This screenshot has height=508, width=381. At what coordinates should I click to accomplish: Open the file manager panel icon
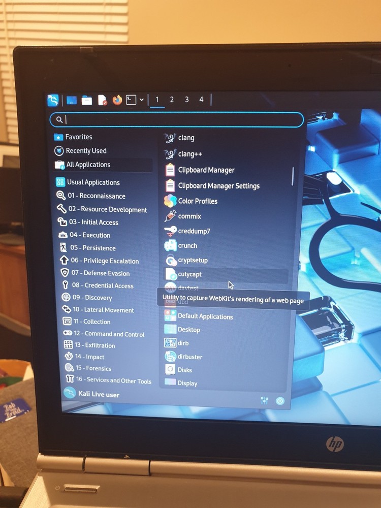[87, 101]
